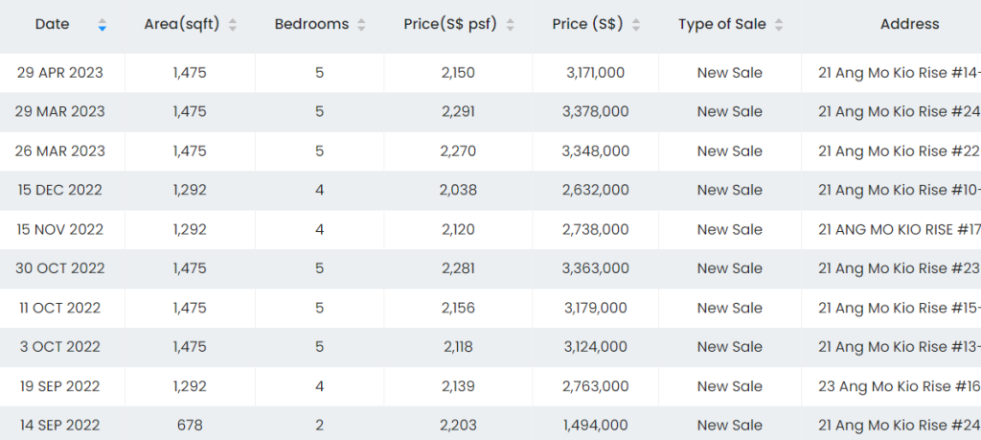Click Type of Sale sort arrows icon
This screenshot has width=981, height=440.
click(x=779, y=25)
